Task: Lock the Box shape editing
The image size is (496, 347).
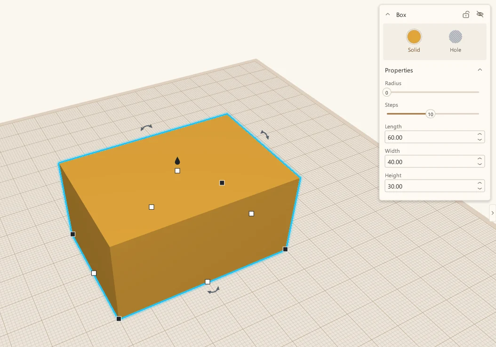Action: pyautogui.click(x=466, y=15)
